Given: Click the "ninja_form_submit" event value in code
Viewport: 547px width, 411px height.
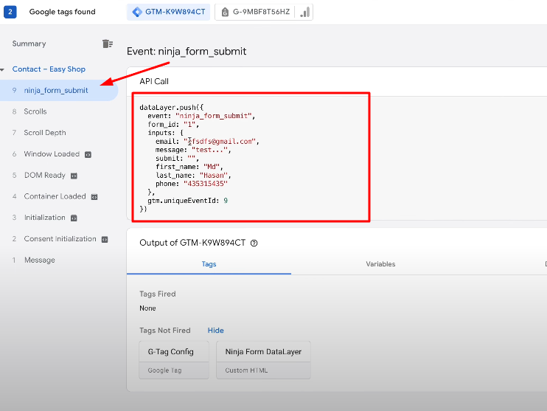Looking at the screenshot, I should [x=214, y=116].
